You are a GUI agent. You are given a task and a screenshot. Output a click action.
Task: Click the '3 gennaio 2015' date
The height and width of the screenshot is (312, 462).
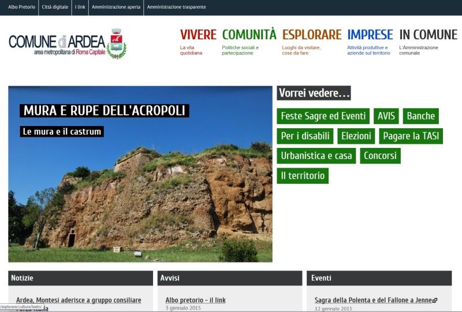click(x=183, y=308)
